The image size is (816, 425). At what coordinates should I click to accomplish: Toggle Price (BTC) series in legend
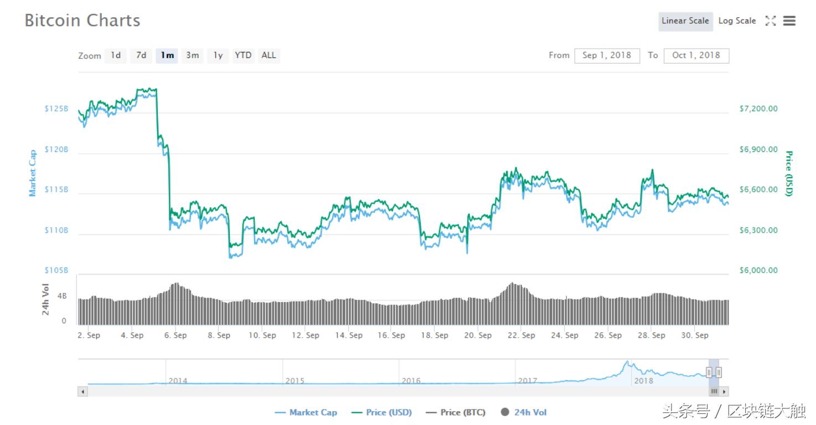tap(456, 412)
